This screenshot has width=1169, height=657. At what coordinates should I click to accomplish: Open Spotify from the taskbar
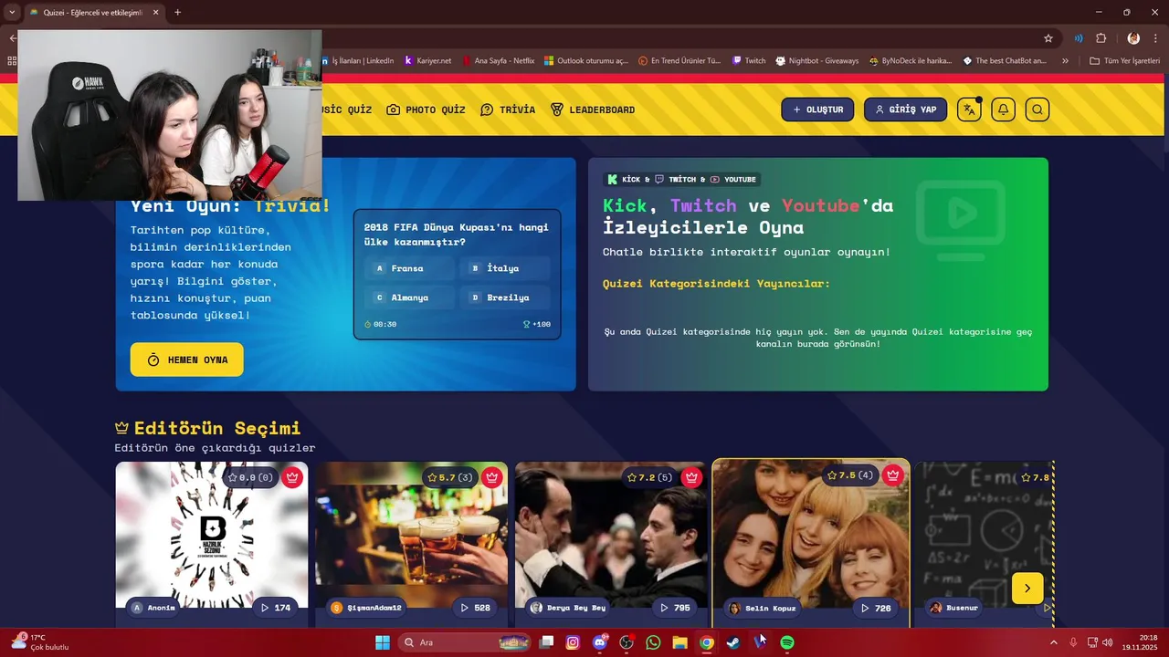(787, 642)
